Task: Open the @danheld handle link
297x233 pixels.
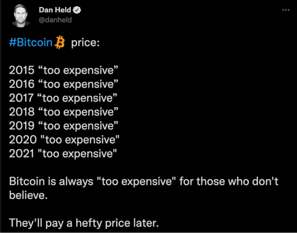Action: pyautogui.click(x=55, y=20)
